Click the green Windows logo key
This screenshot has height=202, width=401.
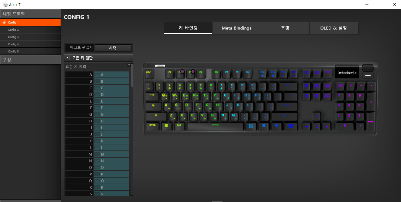coord(166,126)
